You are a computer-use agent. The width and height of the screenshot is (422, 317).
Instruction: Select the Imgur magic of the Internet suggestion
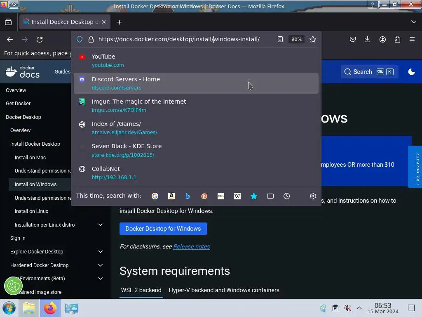point(196,106)
